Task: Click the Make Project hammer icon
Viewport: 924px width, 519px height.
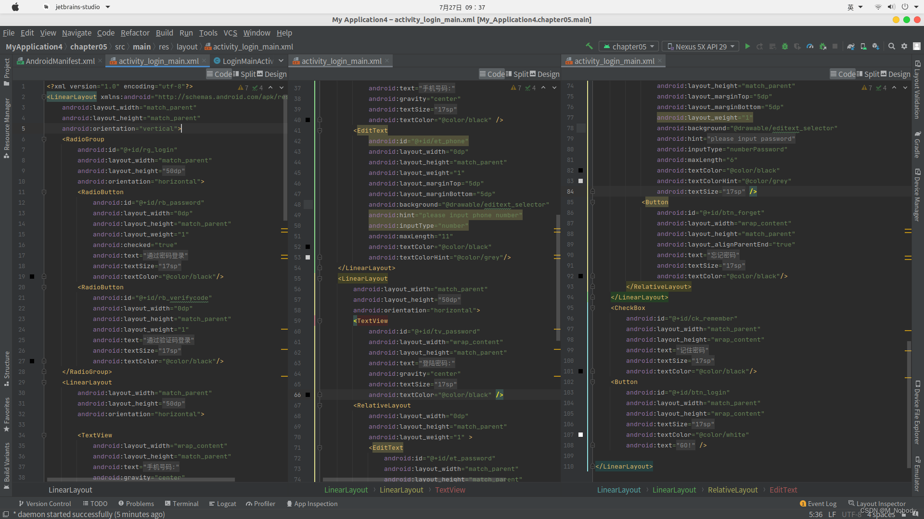Action: pos(589,47)
